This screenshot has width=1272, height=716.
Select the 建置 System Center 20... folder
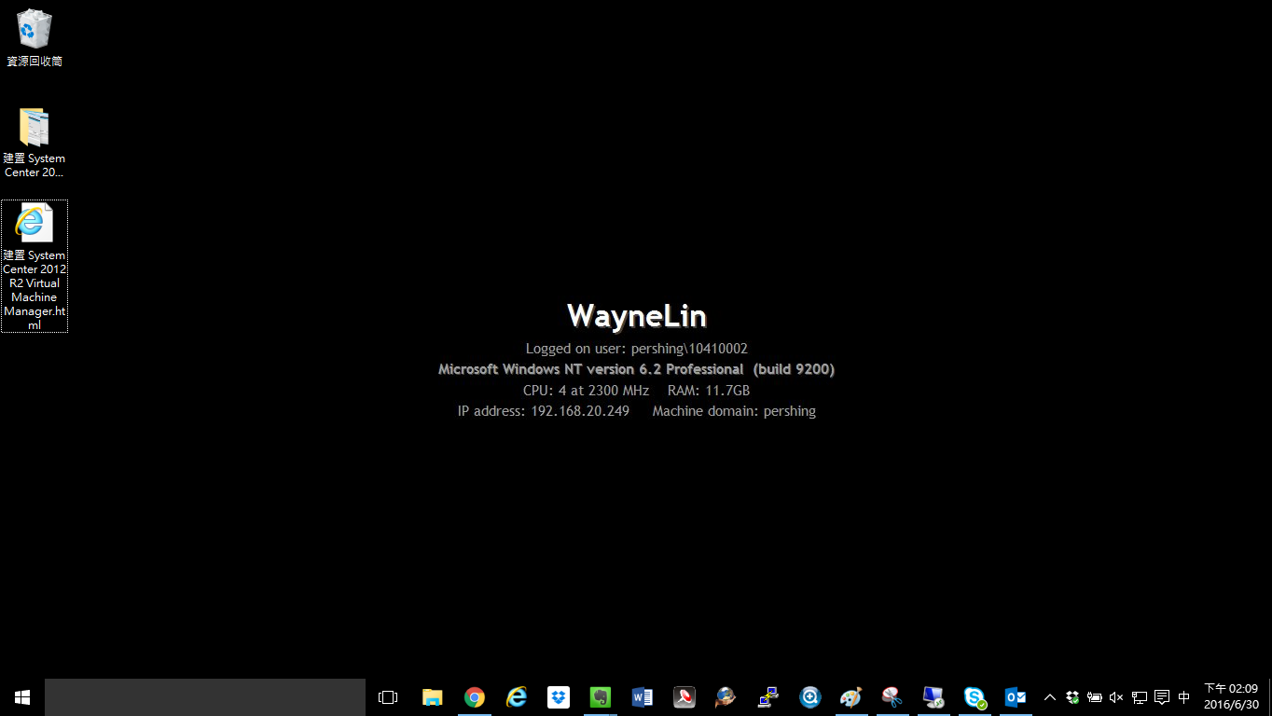coord(35,143)
